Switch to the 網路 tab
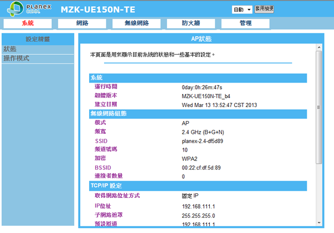 point(82,23)
